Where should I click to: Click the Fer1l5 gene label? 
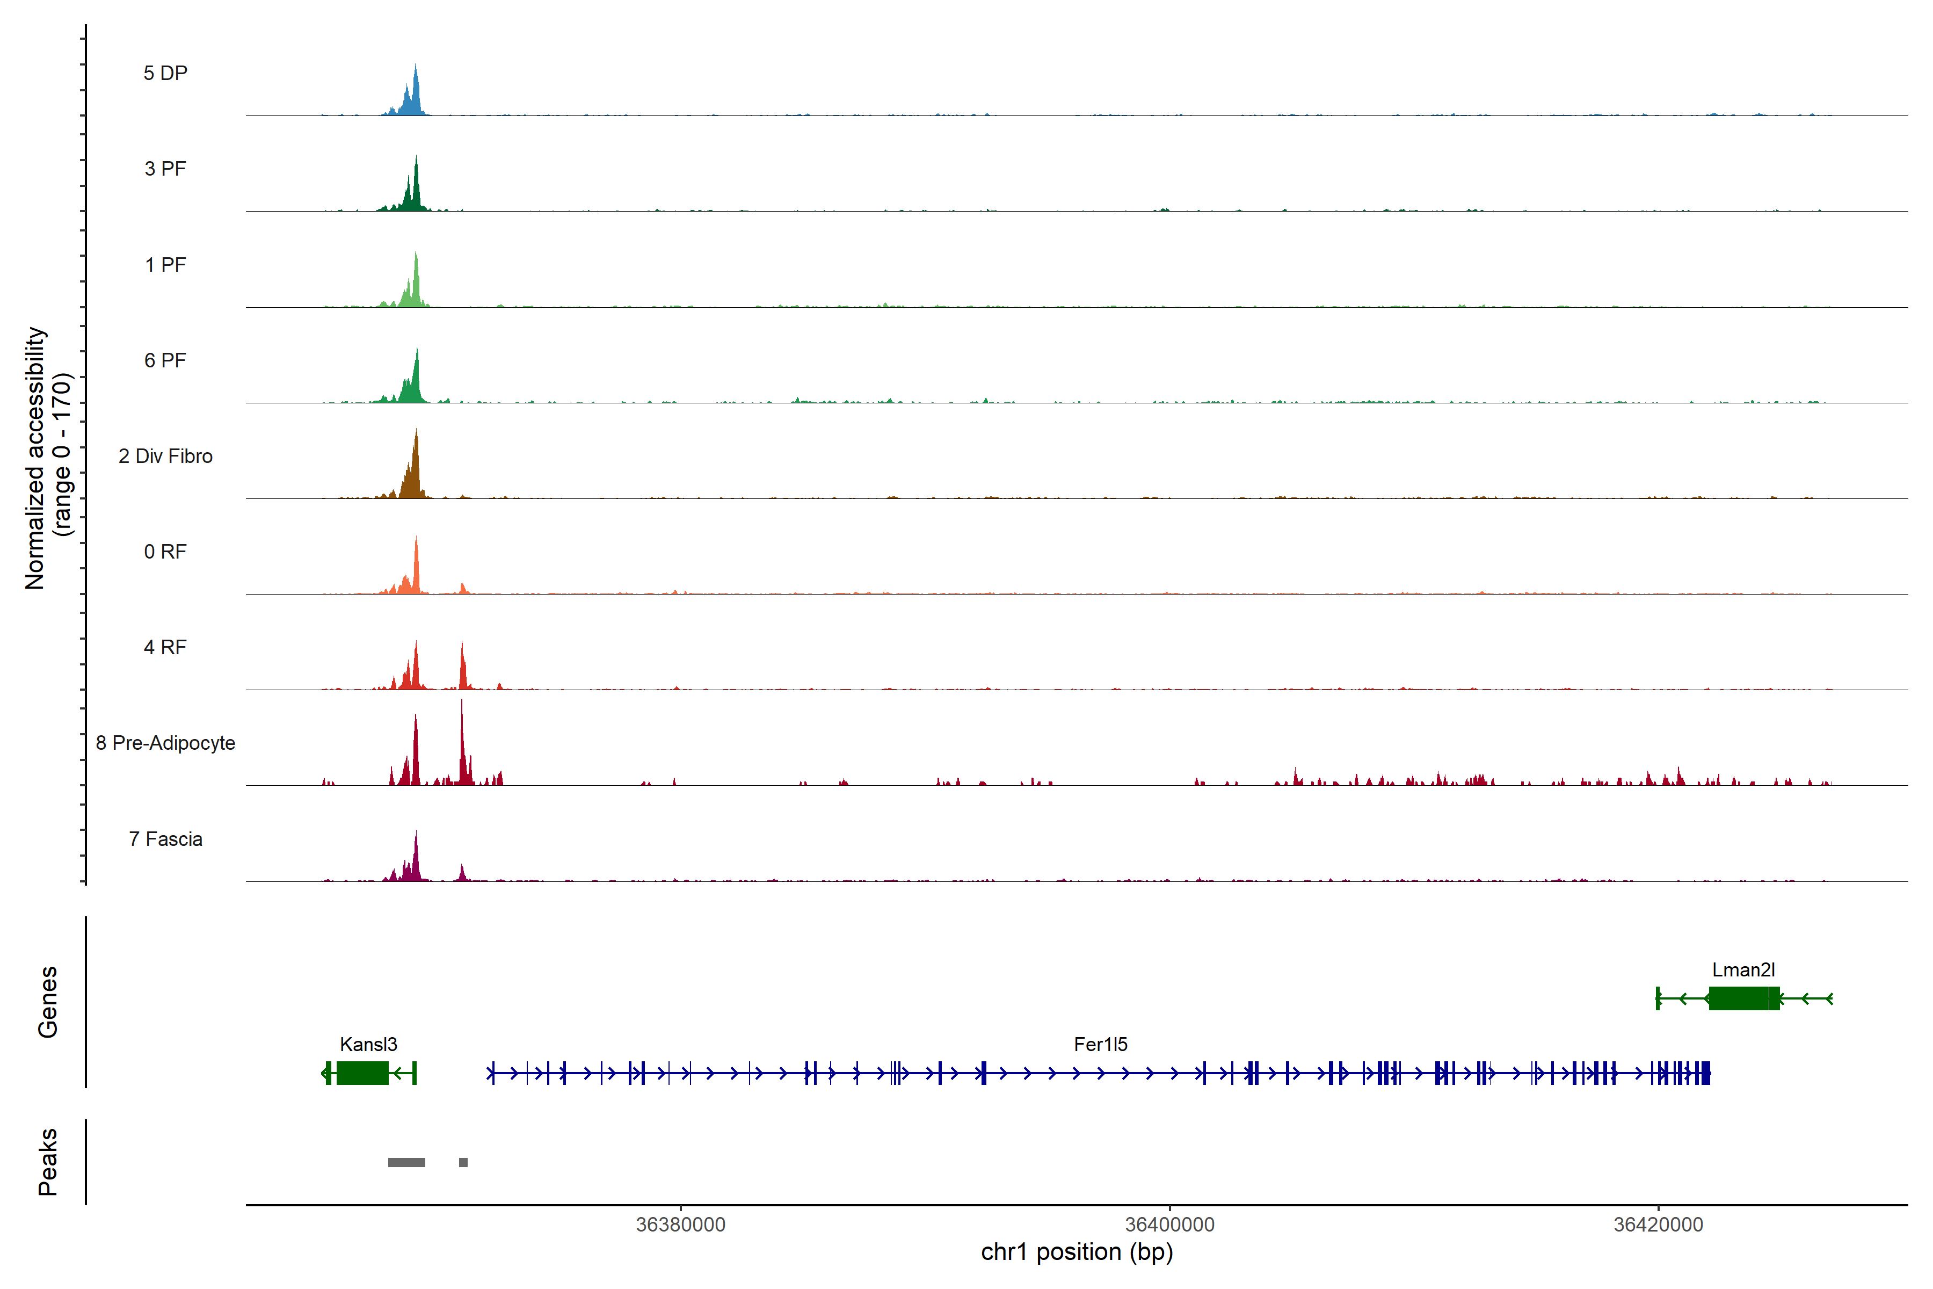click(x=1100, y=1044)
